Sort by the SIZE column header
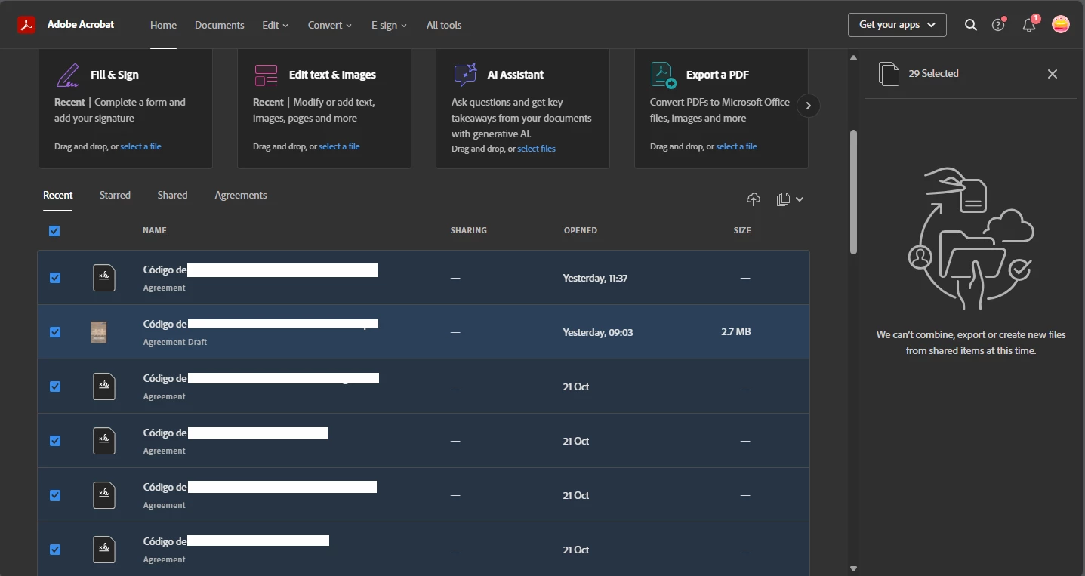 coord(742,230)
